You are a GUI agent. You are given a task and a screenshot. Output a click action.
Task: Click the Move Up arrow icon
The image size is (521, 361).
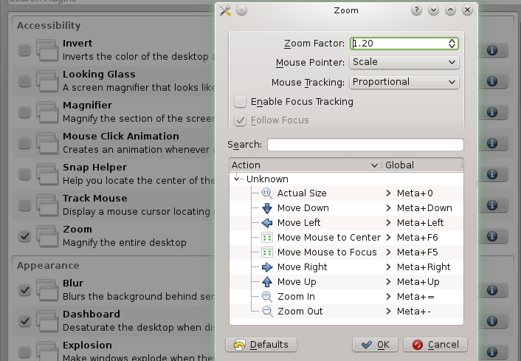(267, 281)
